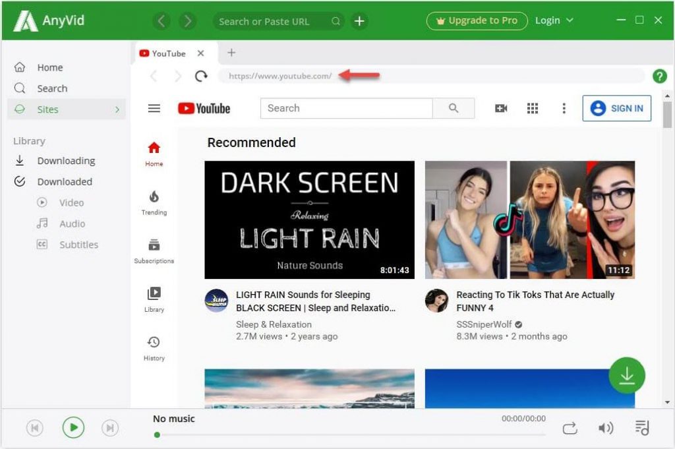Expand the Sites chevron arrow
Viewport: 675px width, 449px height.
click(x=117, y=109)
